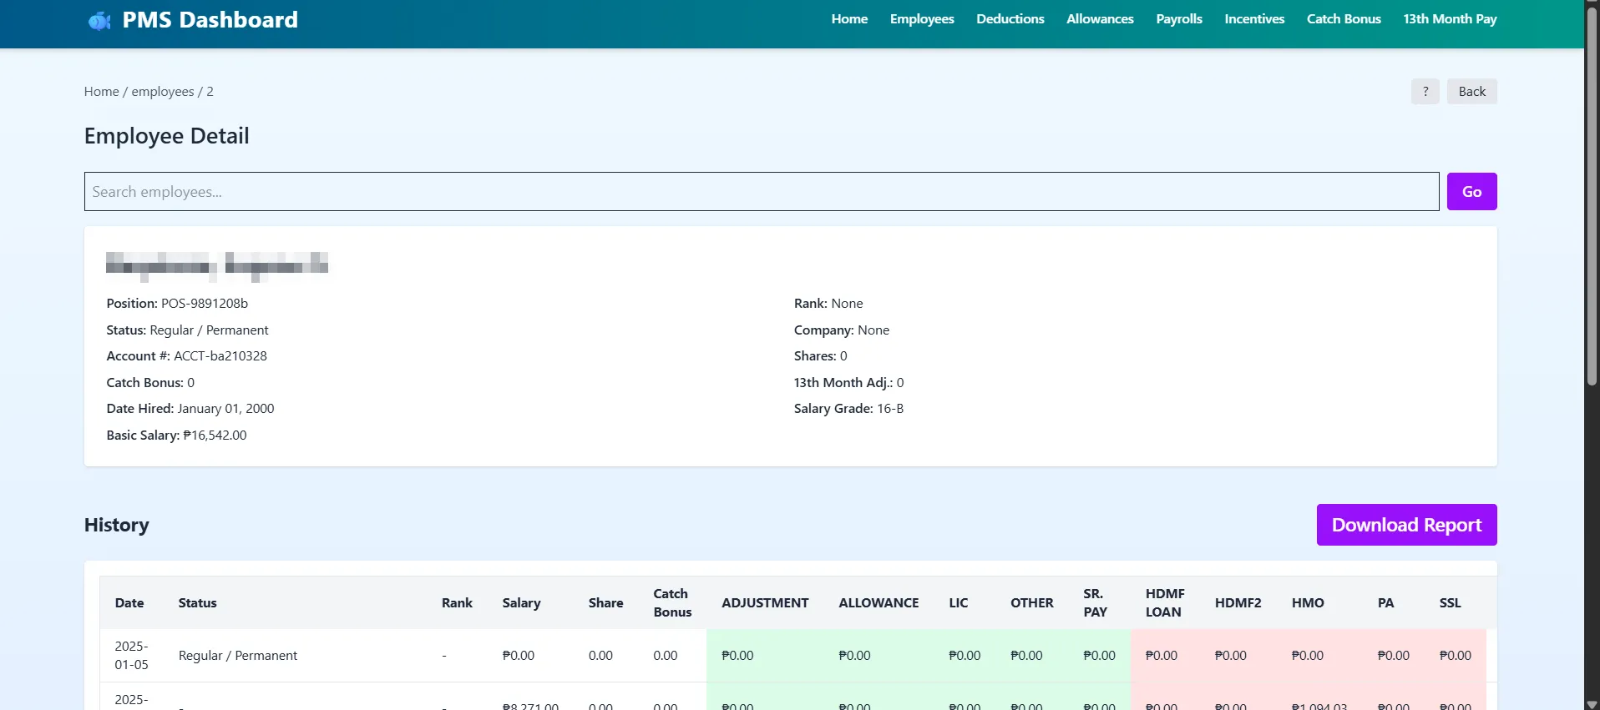This screenshot has height=710, width=1600.
Task: Open the Payrolls nav item
Action: (x=1179, y=18)
